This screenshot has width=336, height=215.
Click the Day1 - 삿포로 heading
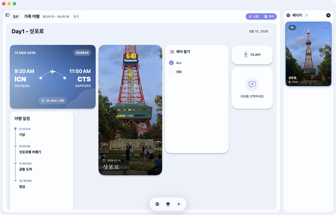tap(28, 31)
